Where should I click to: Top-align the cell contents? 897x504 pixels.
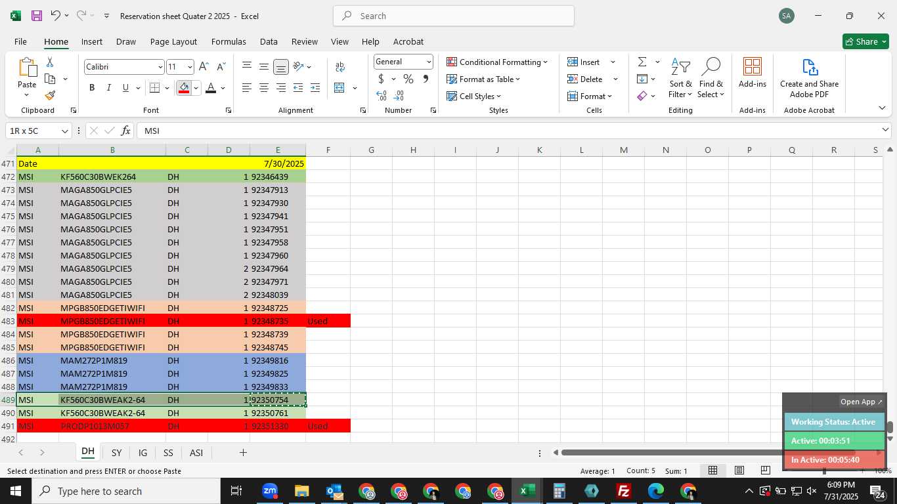point(247,66)
